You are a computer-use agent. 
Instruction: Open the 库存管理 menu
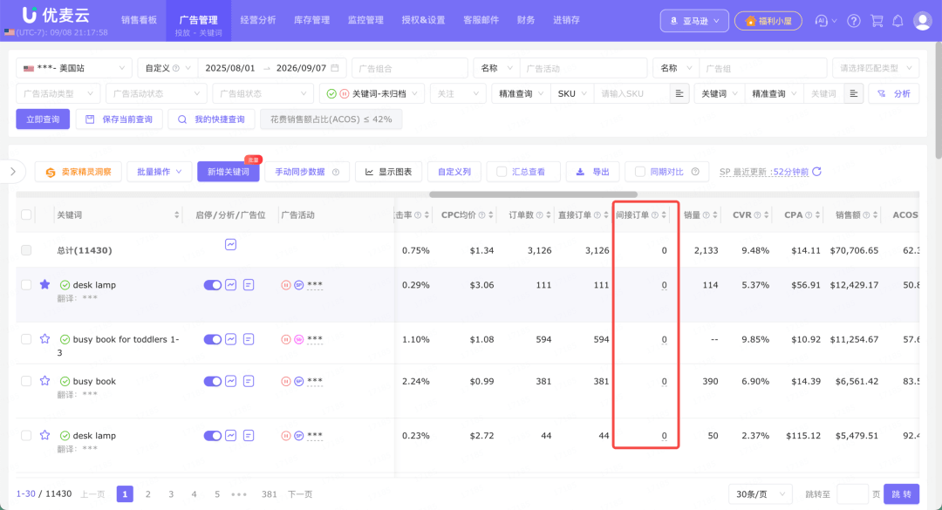tap(311, 20)
